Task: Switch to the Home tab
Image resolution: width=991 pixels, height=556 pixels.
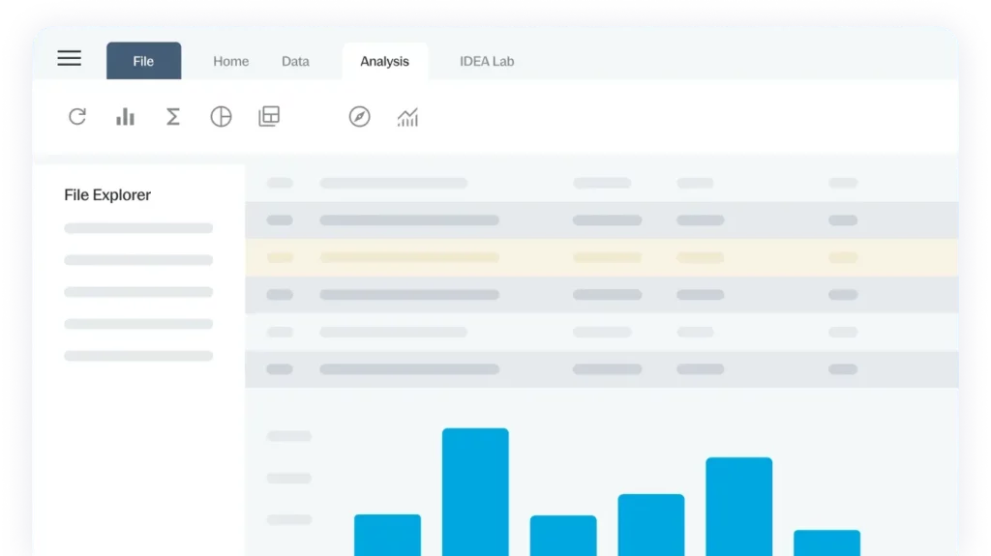Action: tap(230, 61)
